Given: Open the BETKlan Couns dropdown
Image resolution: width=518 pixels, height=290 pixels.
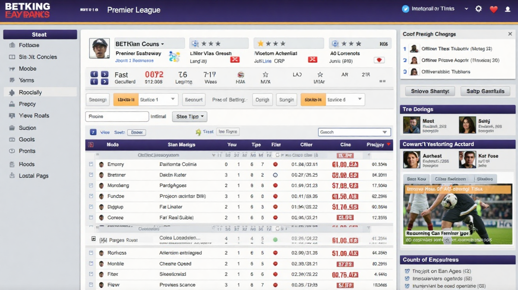Looking at the screenshot, I should (x=140, y=44).
